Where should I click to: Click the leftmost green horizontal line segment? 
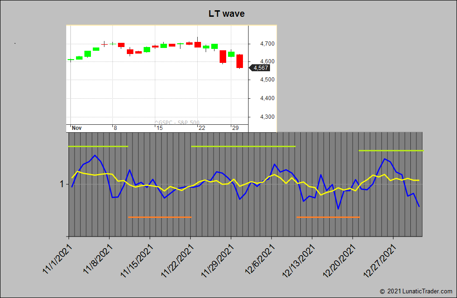(x=98, y=146)
